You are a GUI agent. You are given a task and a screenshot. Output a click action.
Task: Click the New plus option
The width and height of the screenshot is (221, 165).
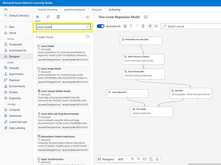[9, 27]
